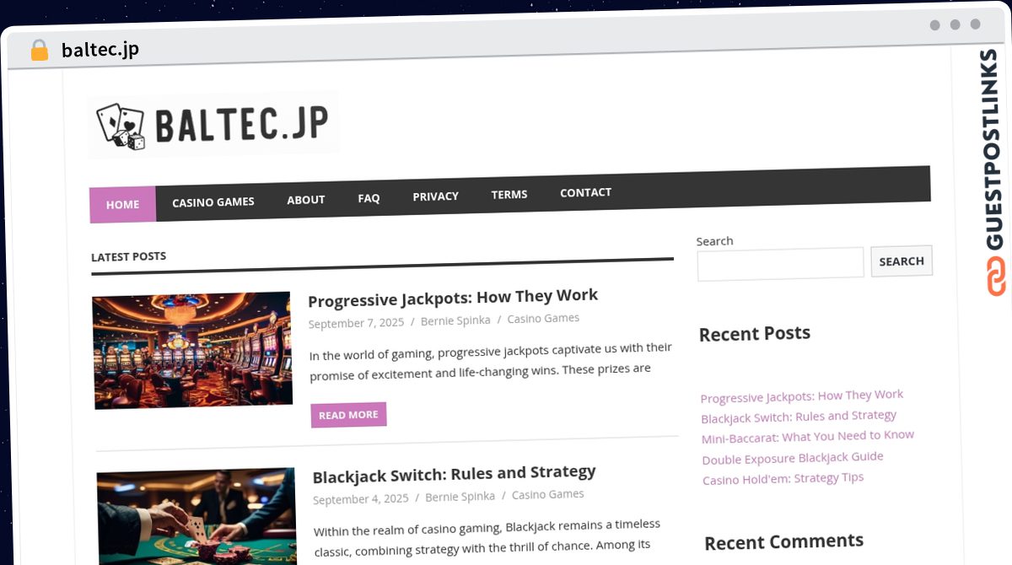Open Casino Games category on Blackjack Switch post
Screen dimensions: 1012x565
point(548,495)
